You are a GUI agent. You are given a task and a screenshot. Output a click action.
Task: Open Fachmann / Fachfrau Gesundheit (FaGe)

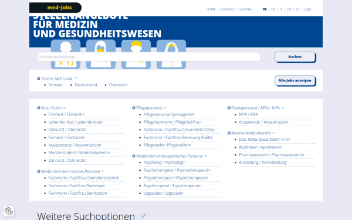[179, 130]
